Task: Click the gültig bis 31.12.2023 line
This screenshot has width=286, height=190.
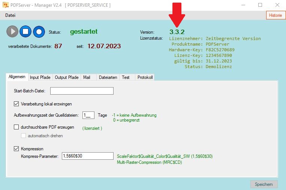Action: (203, 61)
